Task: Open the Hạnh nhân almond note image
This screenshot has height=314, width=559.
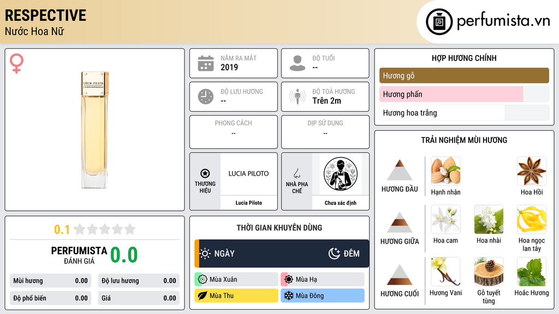Action: [445, 171]
